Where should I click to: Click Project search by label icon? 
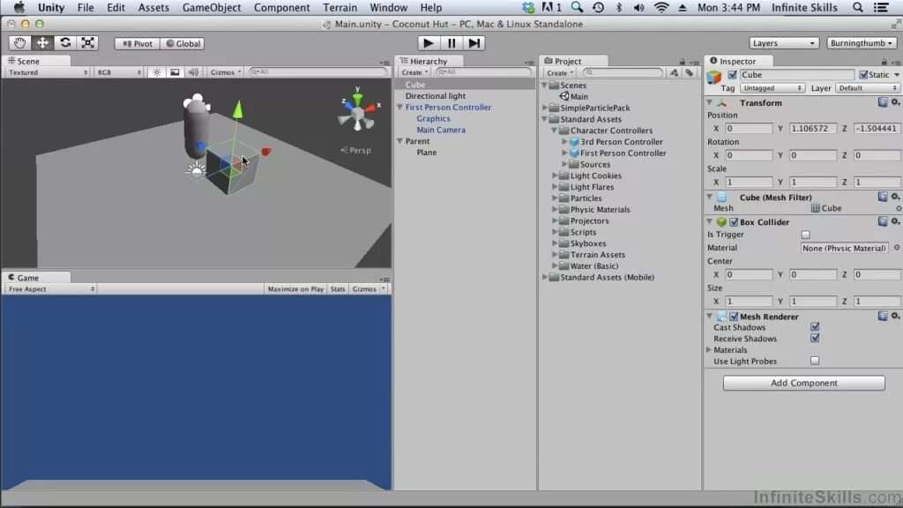689,72
